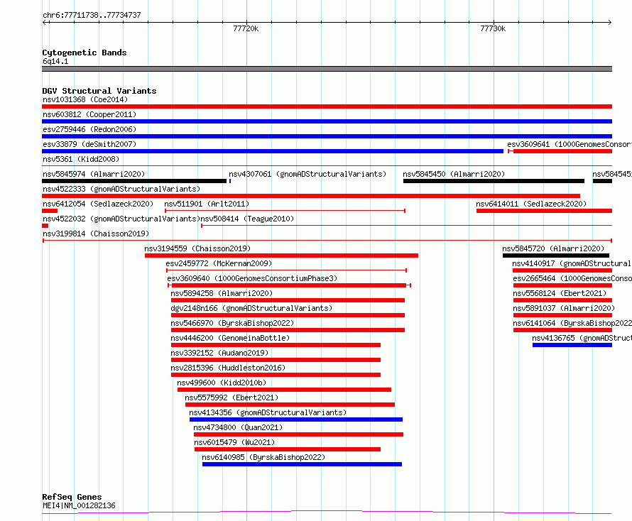632x521 pixels.
Task: Open nsv5845450 (Almarri2020) label
Action: (454, 174)
